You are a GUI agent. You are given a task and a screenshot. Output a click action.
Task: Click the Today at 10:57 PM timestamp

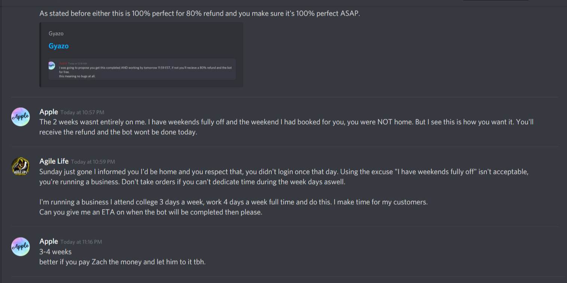pyautogui.click(x=82, y=112)
